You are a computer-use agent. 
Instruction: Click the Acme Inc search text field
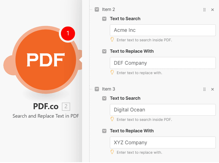coord(163,30)
